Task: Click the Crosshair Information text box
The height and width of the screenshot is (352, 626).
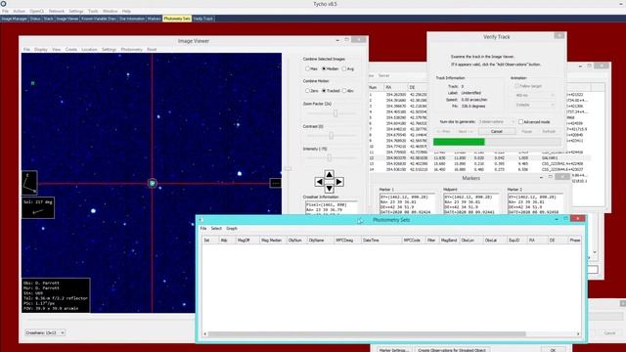Action: click(331, 208)
